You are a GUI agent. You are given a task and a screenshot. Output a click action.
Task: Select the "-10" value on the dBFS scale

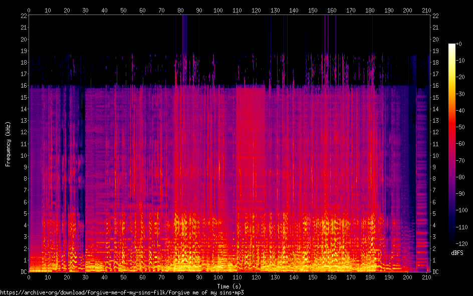point(460,61)
